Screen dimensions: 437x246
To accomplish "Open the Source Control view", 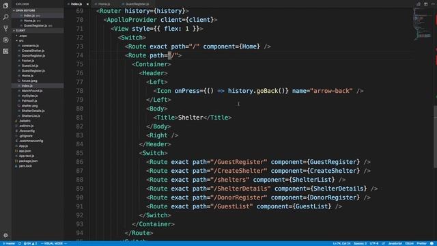I will [x=5, y=29].
